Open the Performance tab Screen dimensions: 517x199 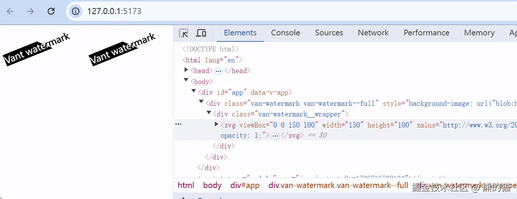tap(426, 33)
